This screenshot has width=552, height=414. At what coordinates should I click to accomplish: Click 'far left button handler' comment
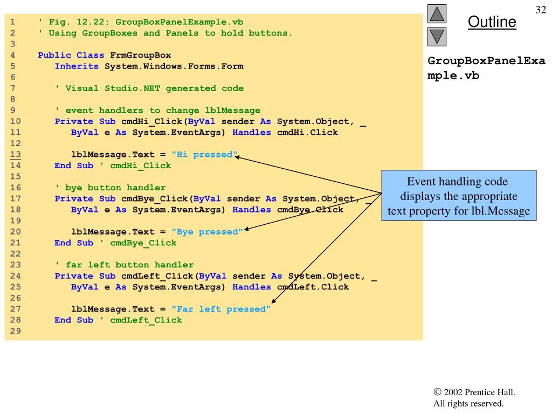(125, 265)
